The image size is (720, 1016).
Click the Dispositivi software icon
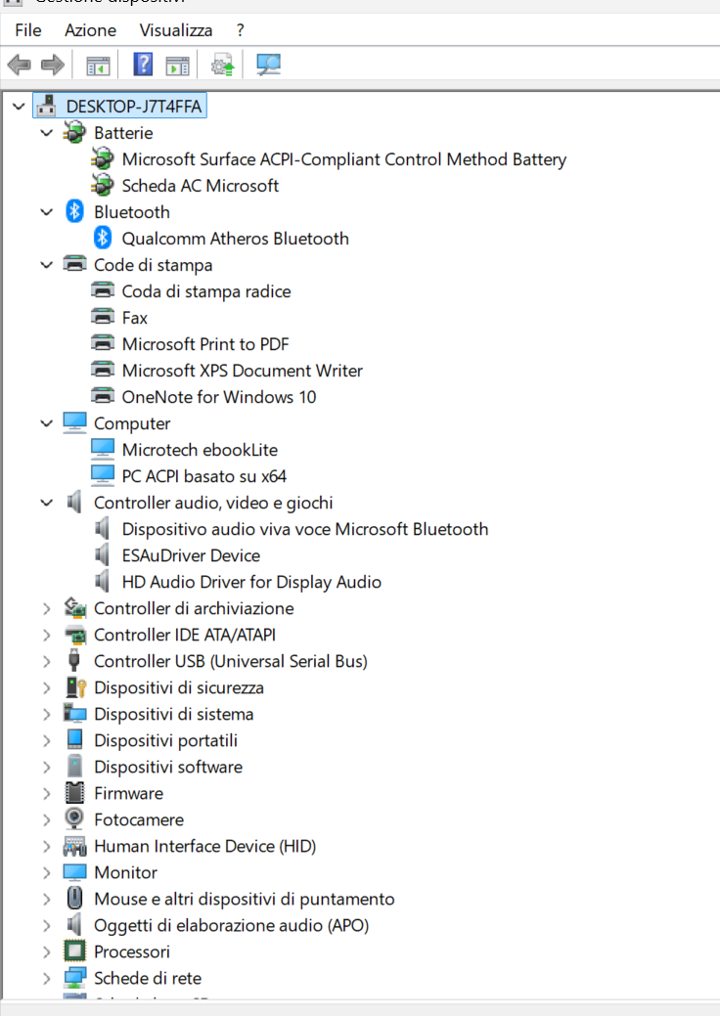pos(74,766)
